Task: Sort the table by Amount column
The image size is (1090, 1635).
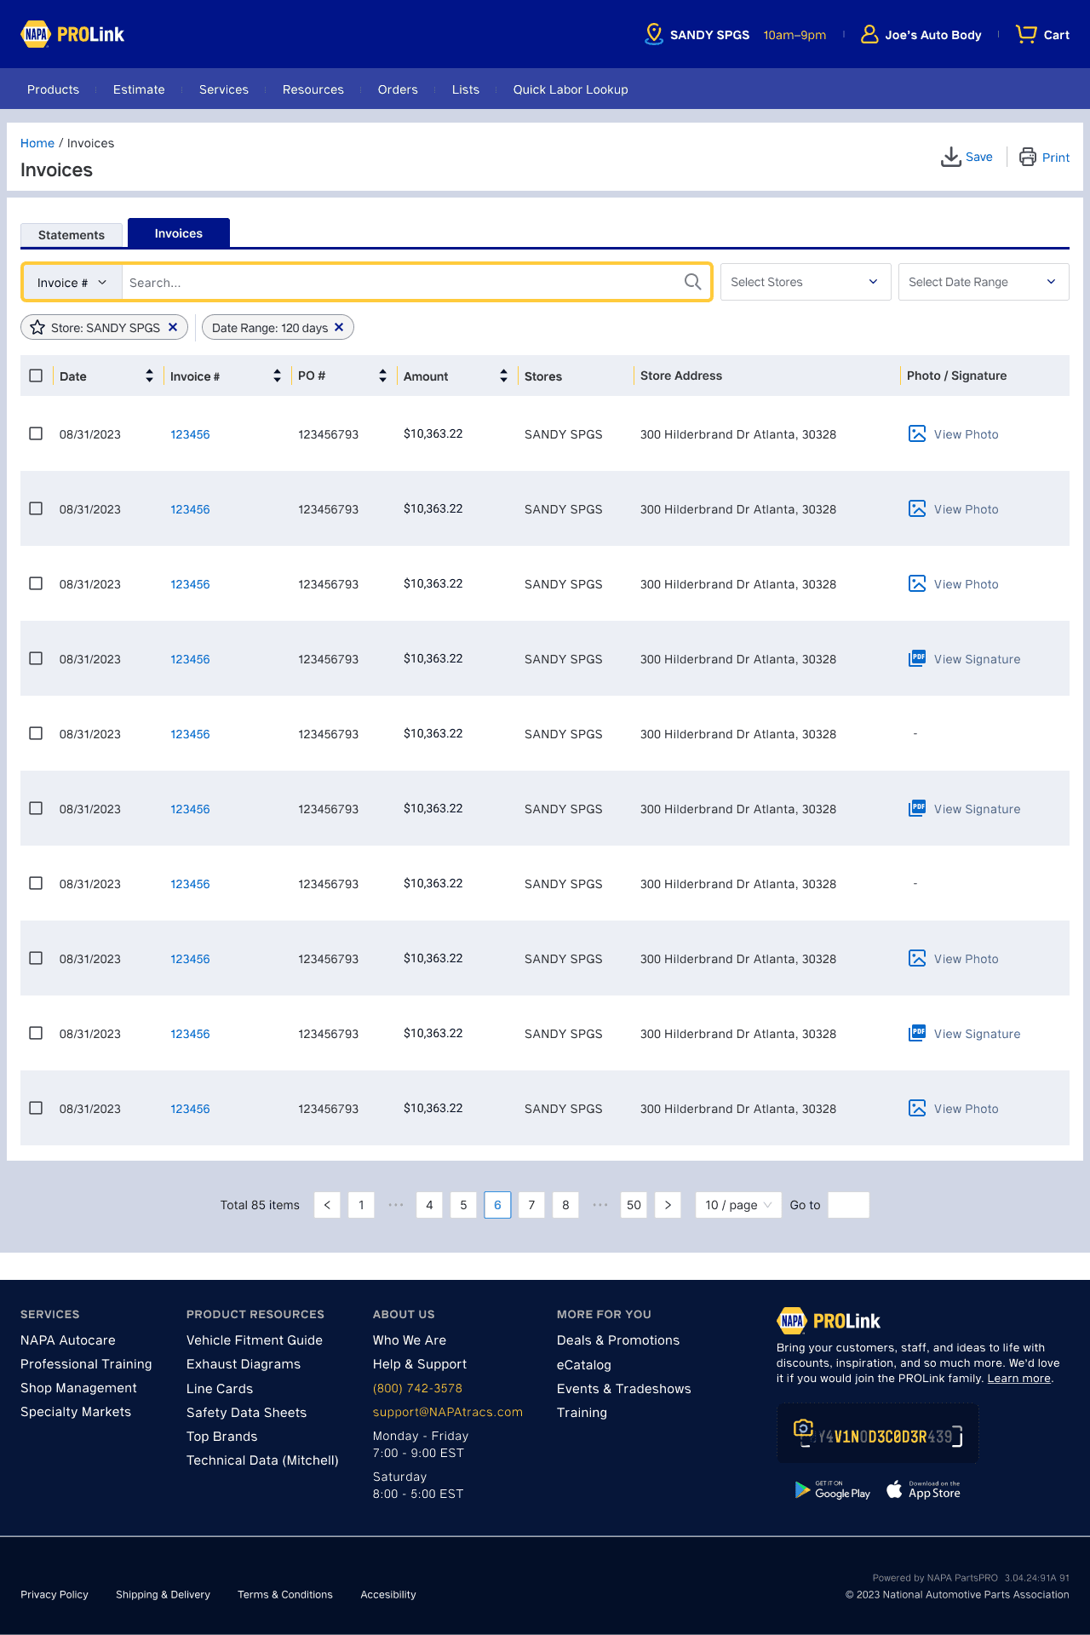Action: coord(504,376)
